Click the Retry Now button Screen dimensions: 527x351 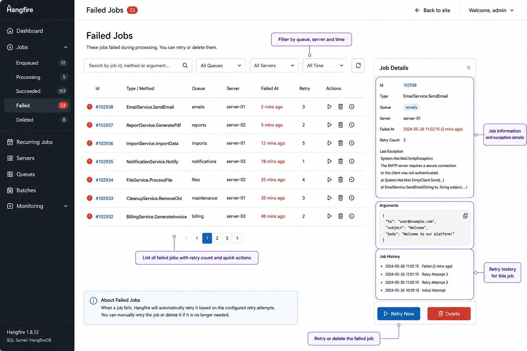[x=399, y=314]
